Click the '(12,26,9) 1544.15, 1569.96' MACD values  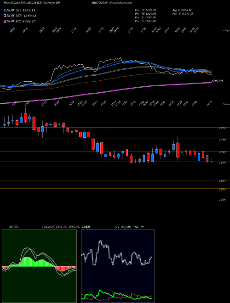61,226
